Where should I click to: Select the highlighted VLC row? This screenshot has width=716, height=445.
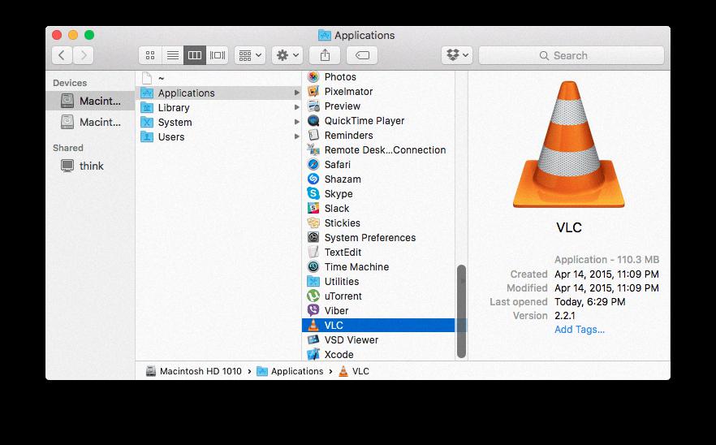pos(378,326)
